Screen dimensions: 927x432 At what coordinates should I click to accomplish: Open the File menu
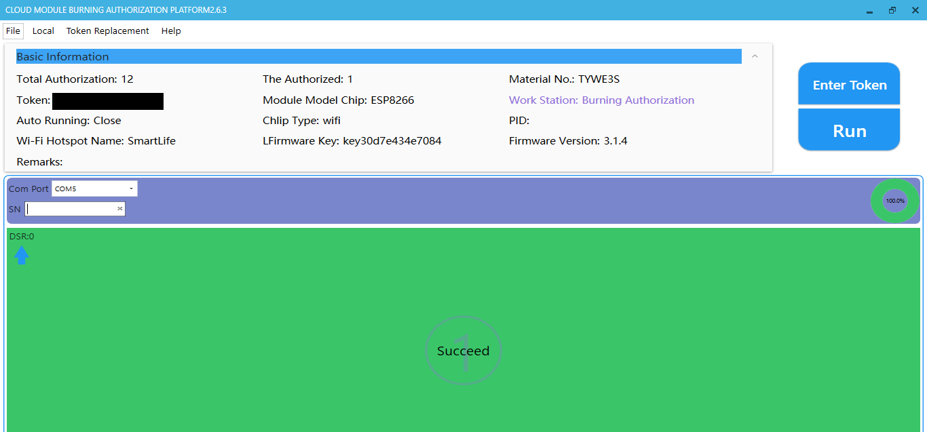pyautogui.click(x=13, y=31)
